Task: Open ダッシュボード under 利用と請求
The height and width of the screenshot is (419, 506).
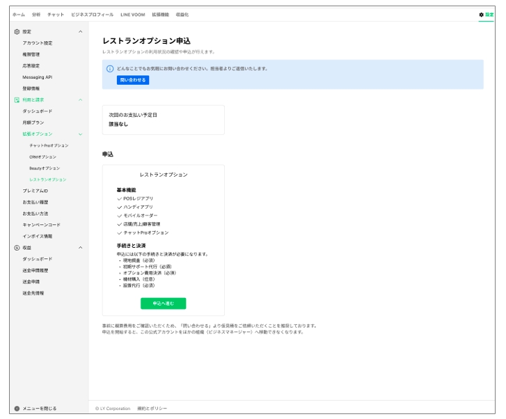Action: click(x=37, y=111)
